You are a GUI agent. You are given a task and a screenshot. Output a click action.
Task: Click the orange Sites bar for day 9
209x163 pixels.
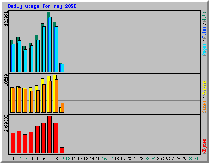pyautogui.click(x=62, y=108)
